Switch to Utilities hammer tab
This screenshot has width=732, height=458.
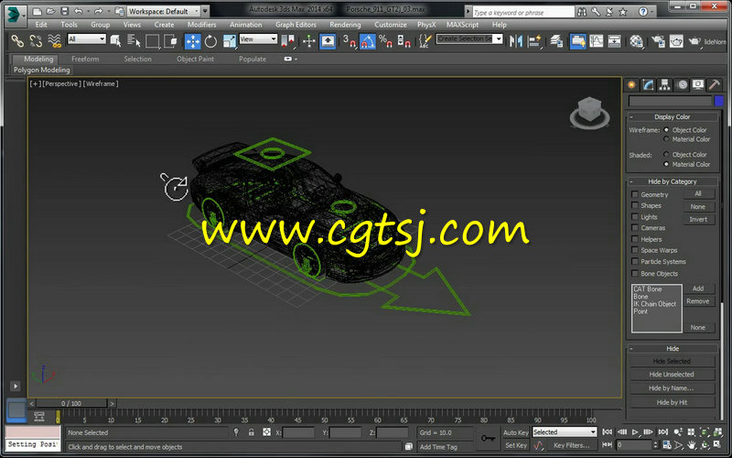click(715, 84)
